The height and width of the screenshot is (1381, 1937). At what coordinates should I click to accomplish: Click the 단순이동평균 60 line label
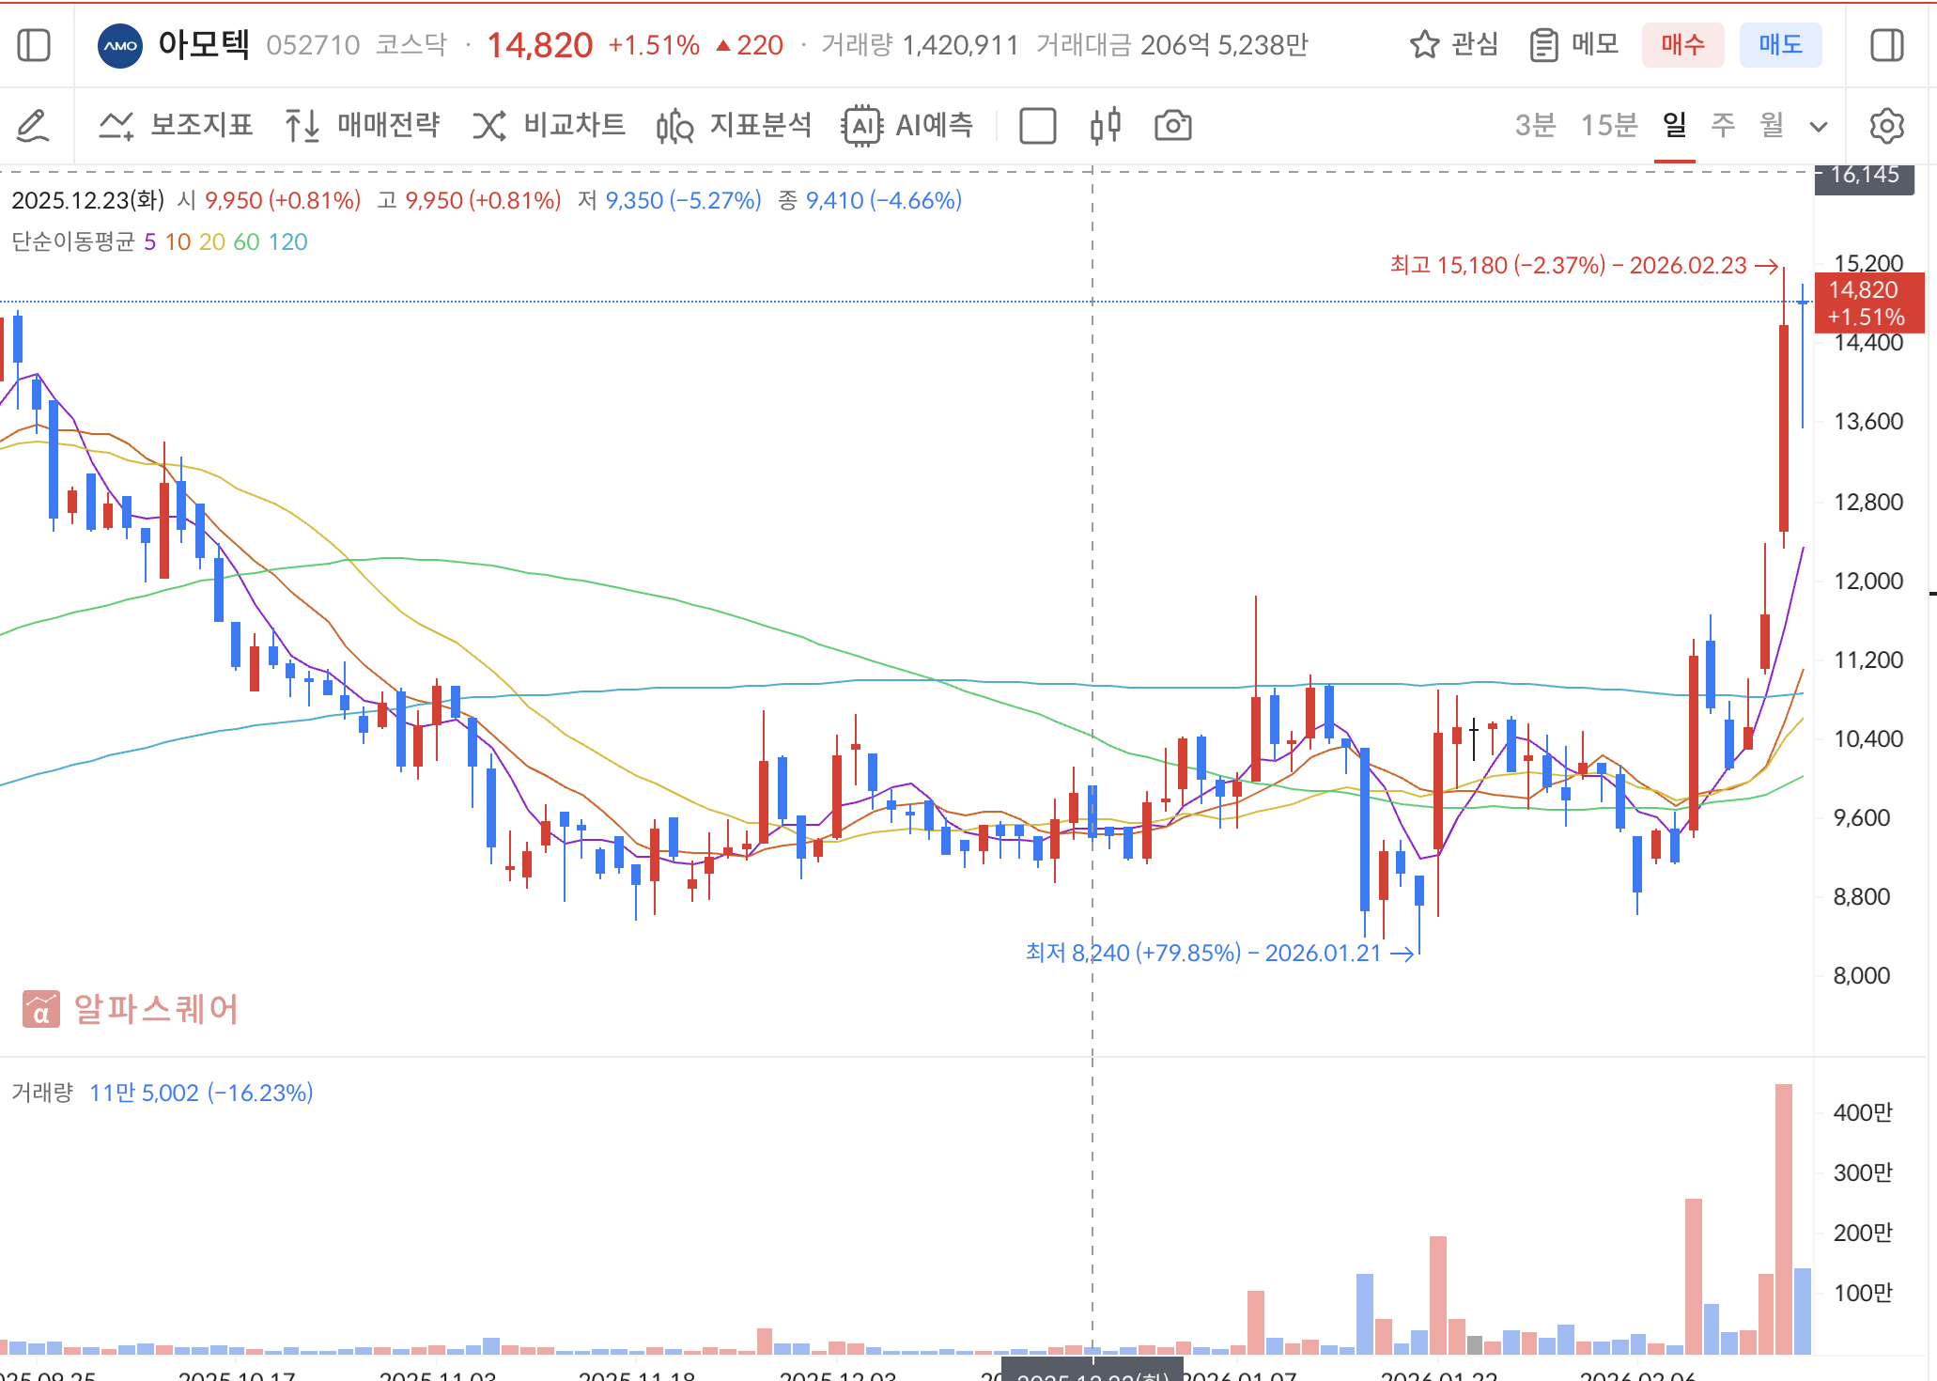pyautogui.click(x=246, y=242)
